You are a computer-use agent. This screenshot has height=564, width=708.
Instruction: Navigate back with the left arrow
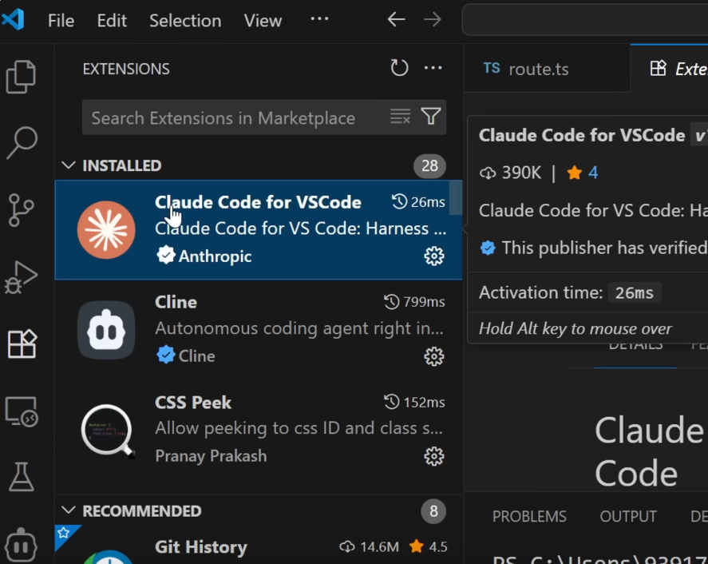click(396, 20)
